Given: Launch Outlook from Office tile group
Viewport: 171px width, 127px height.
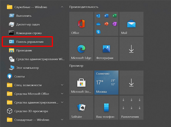Looking at the screenshot, I should coord(98,16).
